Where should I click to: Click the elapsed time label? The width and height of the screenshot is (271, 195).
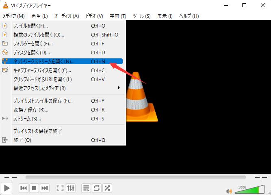11,177
